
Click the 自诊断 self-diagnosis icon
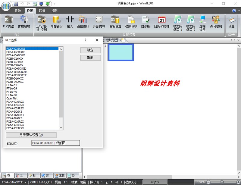[x=146, y=22]
